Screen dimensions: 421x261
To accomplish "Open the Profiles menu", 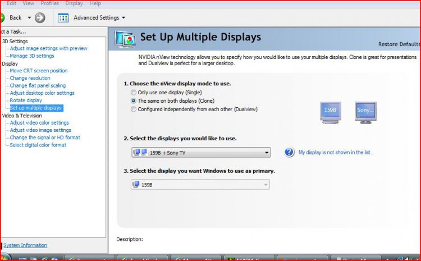I will [x=49, y=3].
